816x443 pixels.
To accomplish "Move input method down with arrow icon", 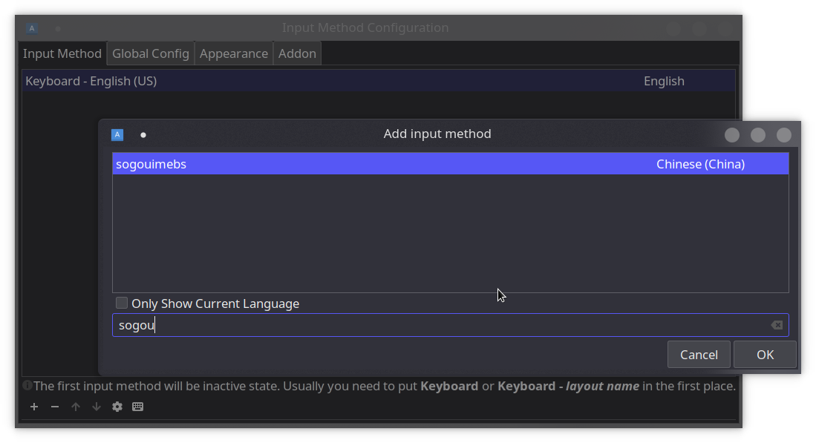I will 97,407.
